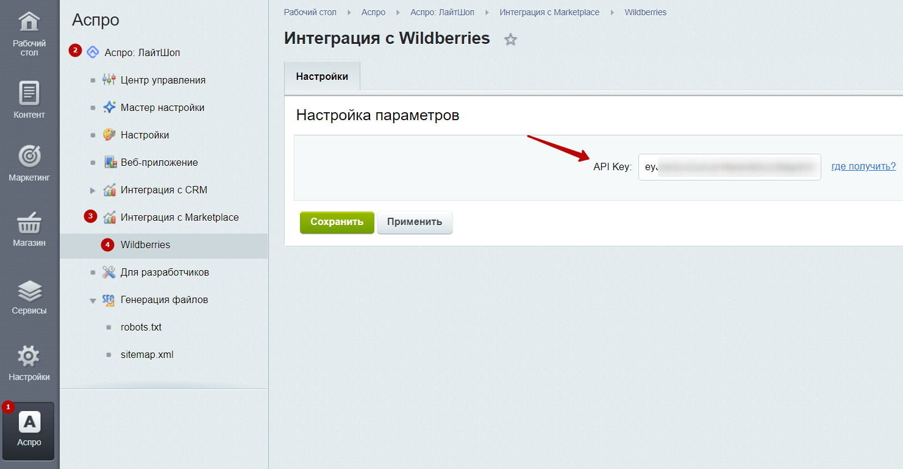
Task: Click the Веб-приложение icon
Action: (110, 162)
